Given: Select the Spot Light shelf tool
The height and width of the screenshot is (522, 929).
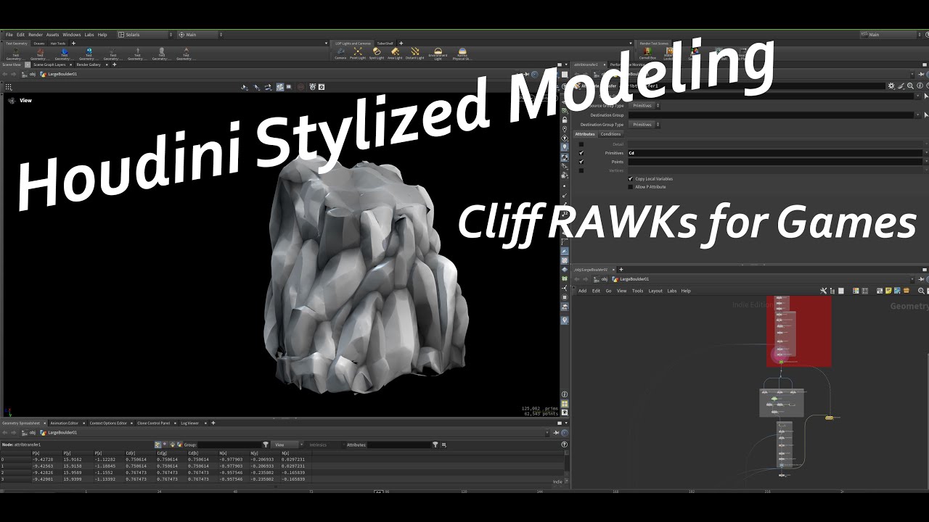Looking at the screenshot, I should [x=377, y=54].
